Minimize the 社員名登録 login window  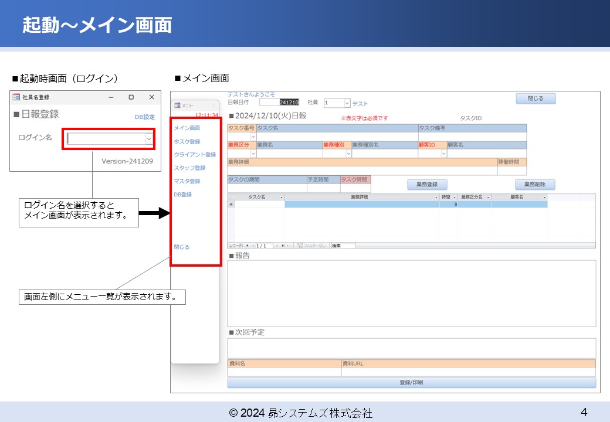coord(111,97)
